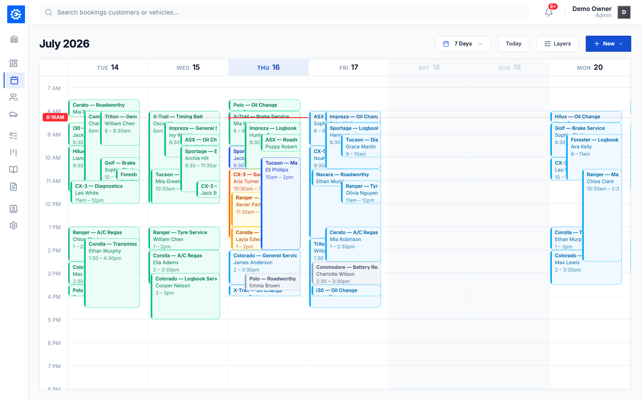Open the Hilux — Oil Change Monday booking
Image resolution: width=642 pixels, height=401 pixels.
[586, 117]
